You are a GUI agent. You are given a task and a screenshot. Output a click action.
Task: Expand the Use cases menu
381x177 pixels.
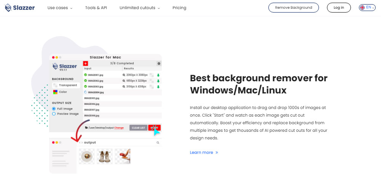tap(60, 8)
